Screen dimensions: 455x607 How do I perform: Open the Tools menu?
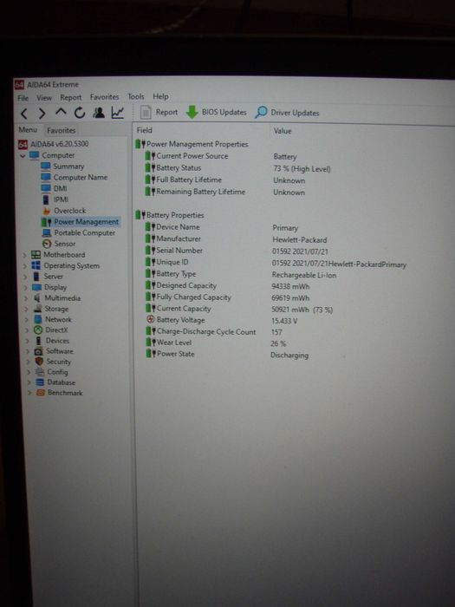point(136,96)
